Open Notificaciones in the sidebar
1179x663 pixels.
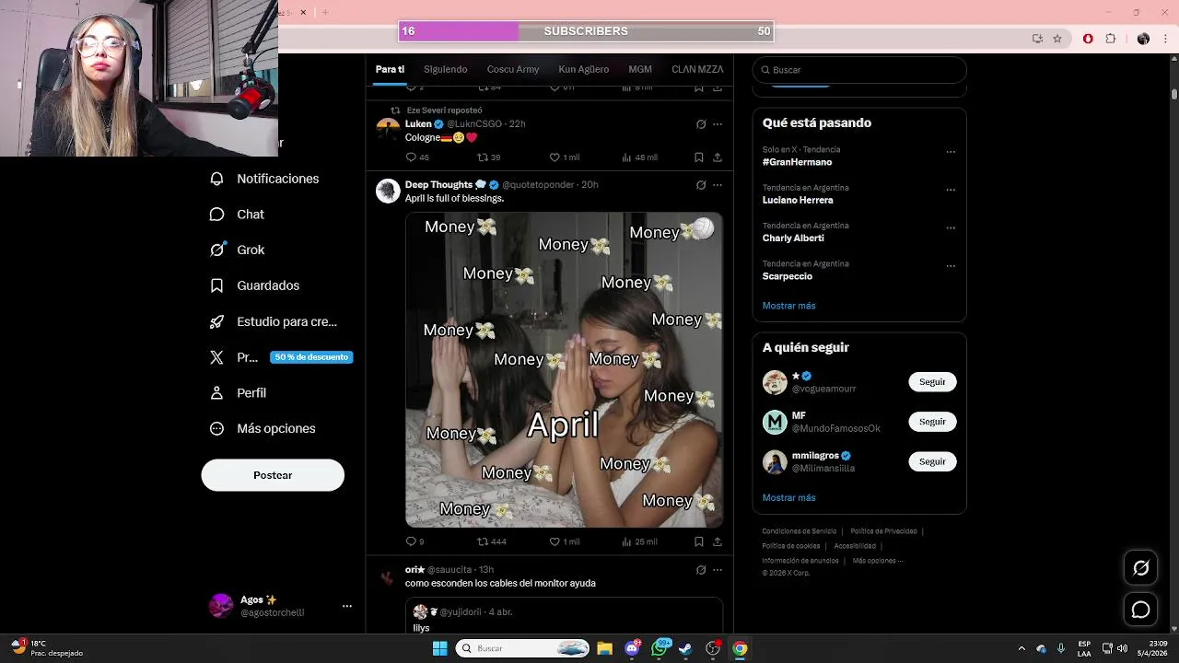(x=264, y=179)
